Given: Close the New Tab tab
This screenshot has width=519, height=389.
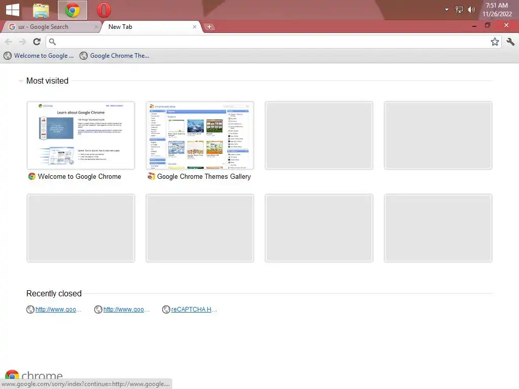Looking at the screenshot, I should (x=195, y=27).
